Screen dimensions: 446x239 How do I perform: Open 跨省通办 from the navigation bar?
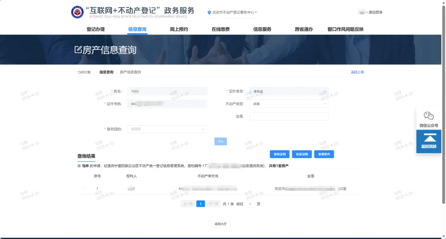[x=304, y=29]
